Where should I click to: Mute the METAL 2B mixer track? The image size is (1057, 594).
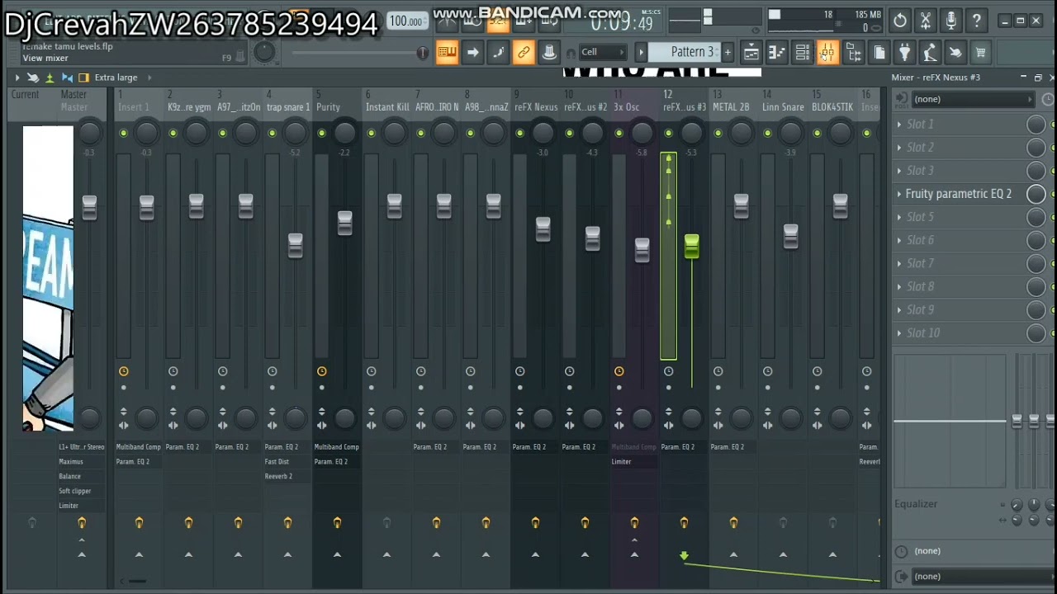coord(718,133)
